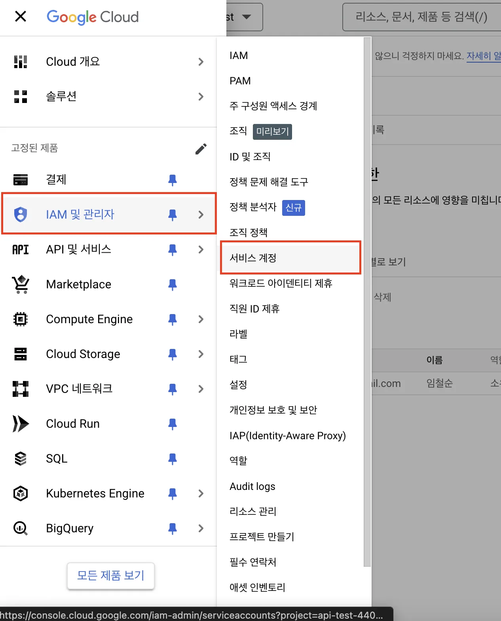Click the Cloud Storage icon
The image size is (501, 621).
tap(21, 354)
